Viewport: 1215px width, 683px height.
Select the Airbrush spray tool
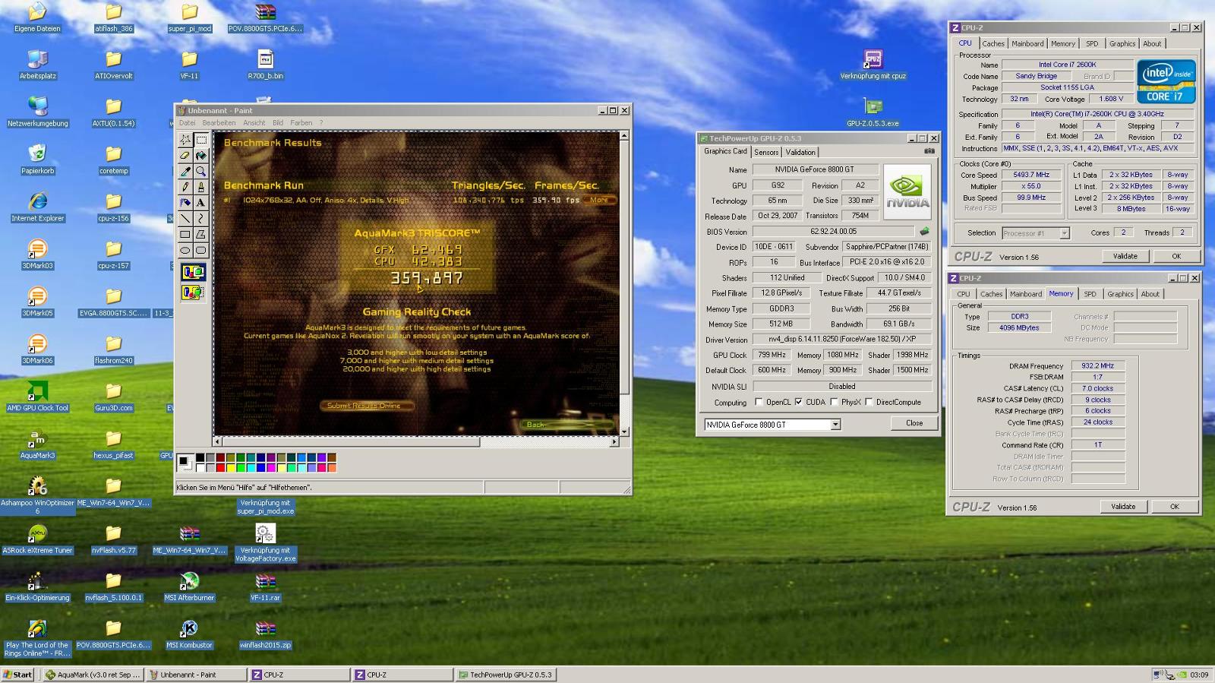(185, 203)
